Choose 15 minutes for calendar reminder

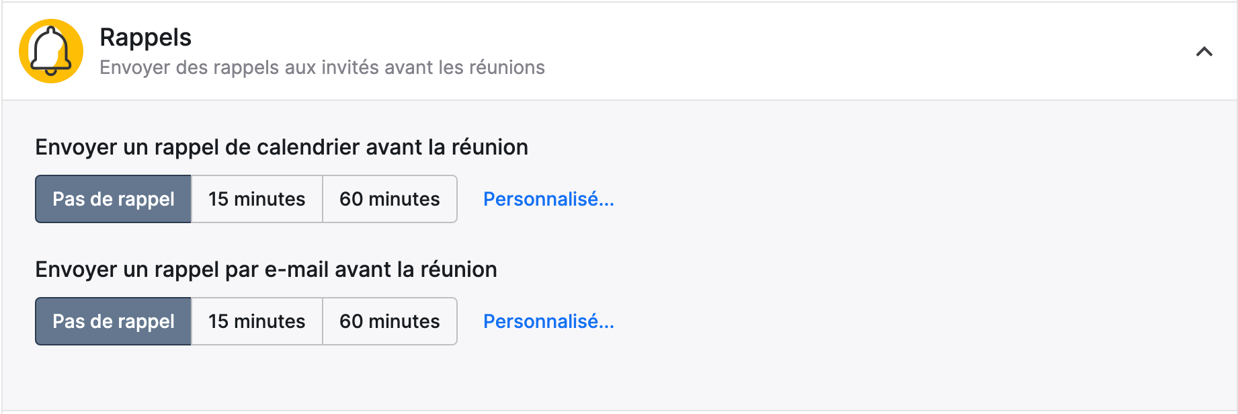tap(257, 199)
